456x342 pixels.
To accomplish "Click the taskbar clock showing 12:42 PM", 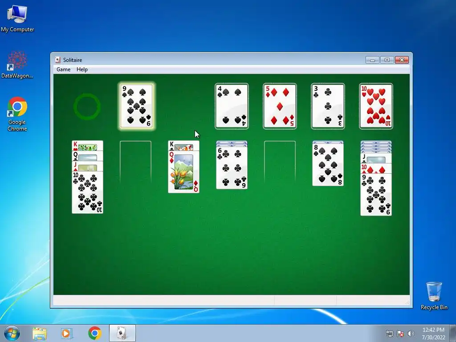I will tap(433, 333).
